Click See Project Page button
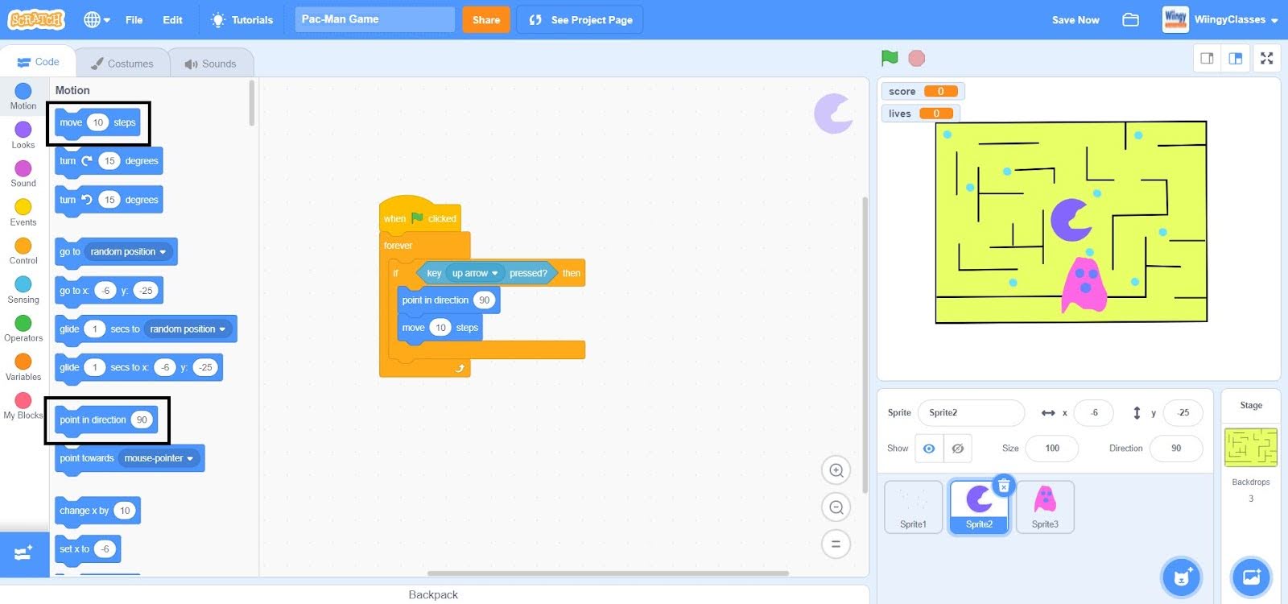Image resolution: width=1288 pixels, height=604 pixels. point(580,19)
